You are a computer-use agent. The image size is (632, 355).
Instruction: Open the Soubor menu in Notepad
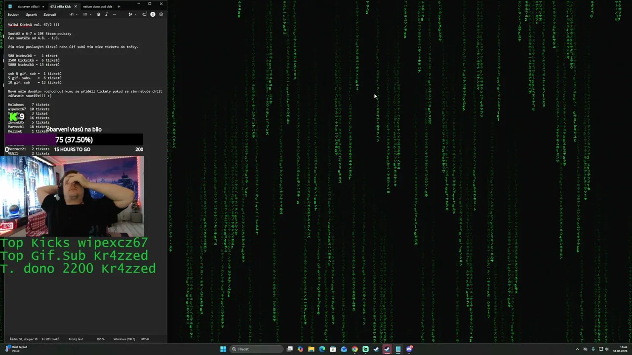click(13, 14)
